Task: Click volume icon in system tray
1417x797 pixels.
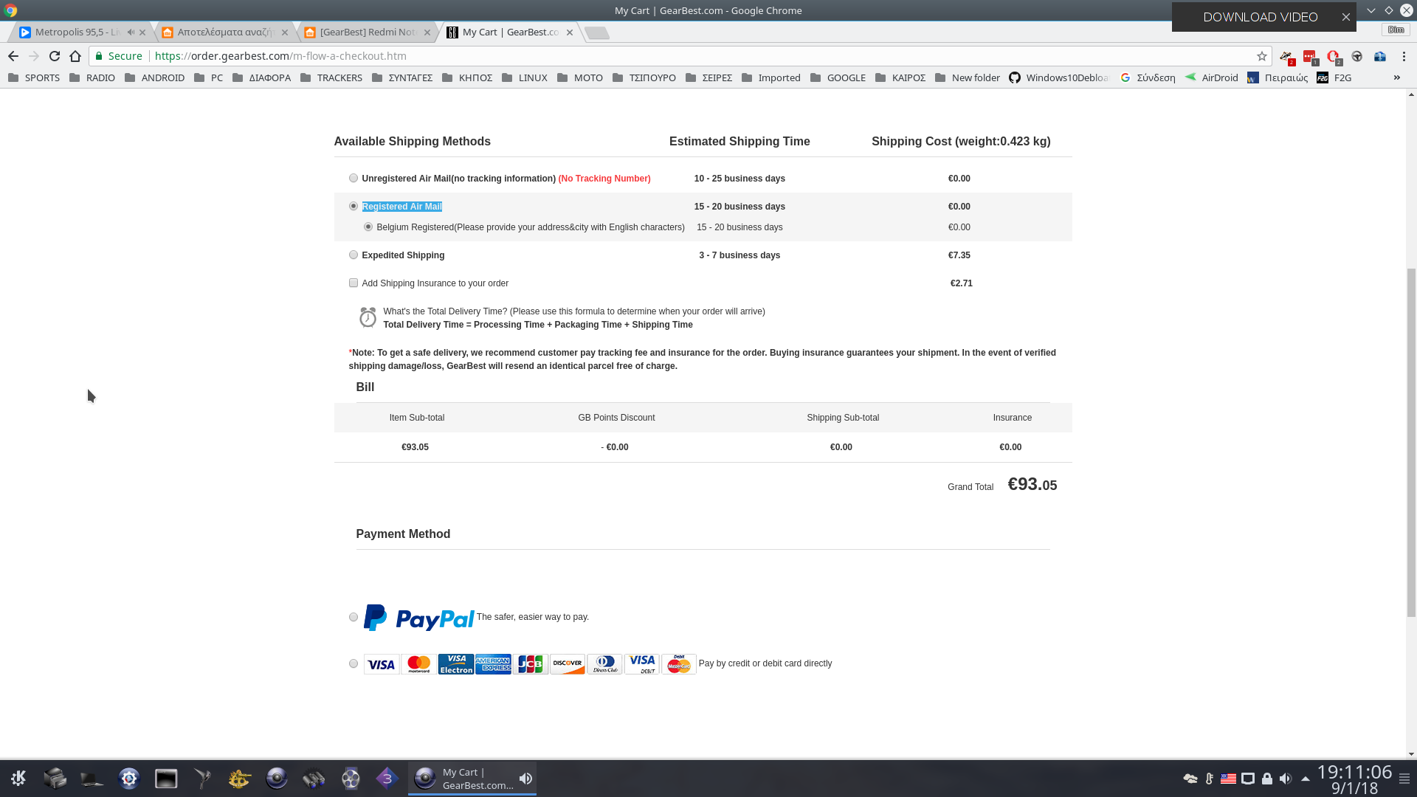Action: point(1285,779)
